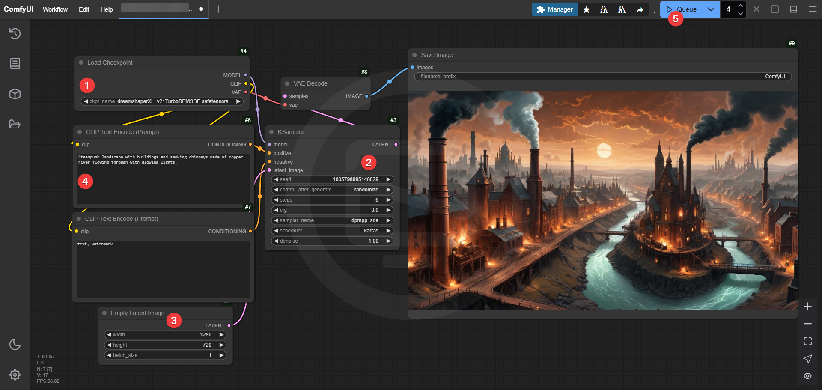Click the share arrow icon in toolbar

(640, 9)
